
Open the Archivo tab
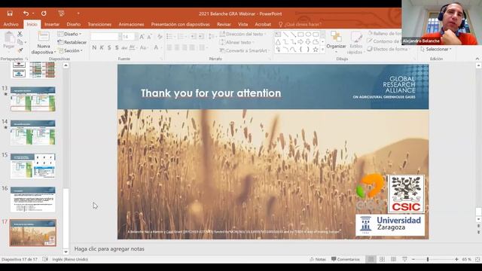pyautogui.click(x=11, y=24)
